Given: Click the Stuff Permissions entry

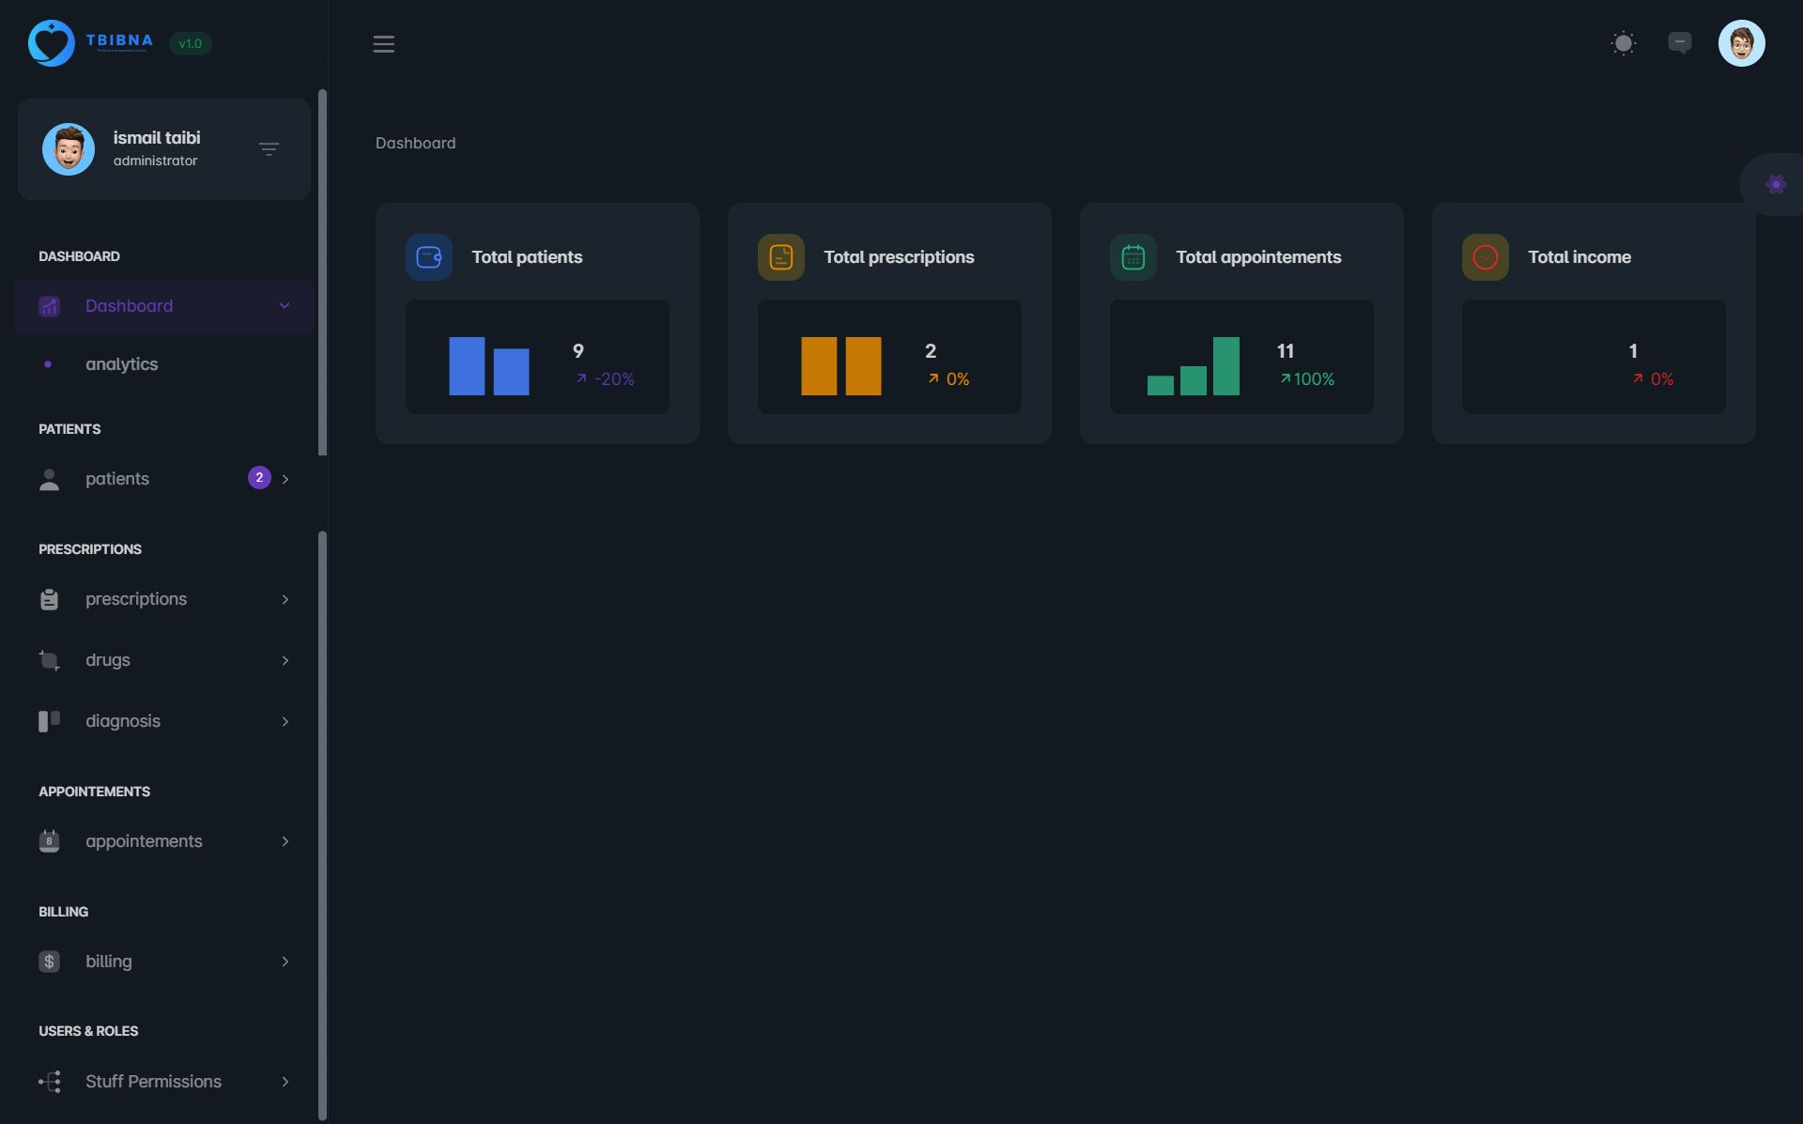Looking at the screenshot, I should click(153, 1082).
